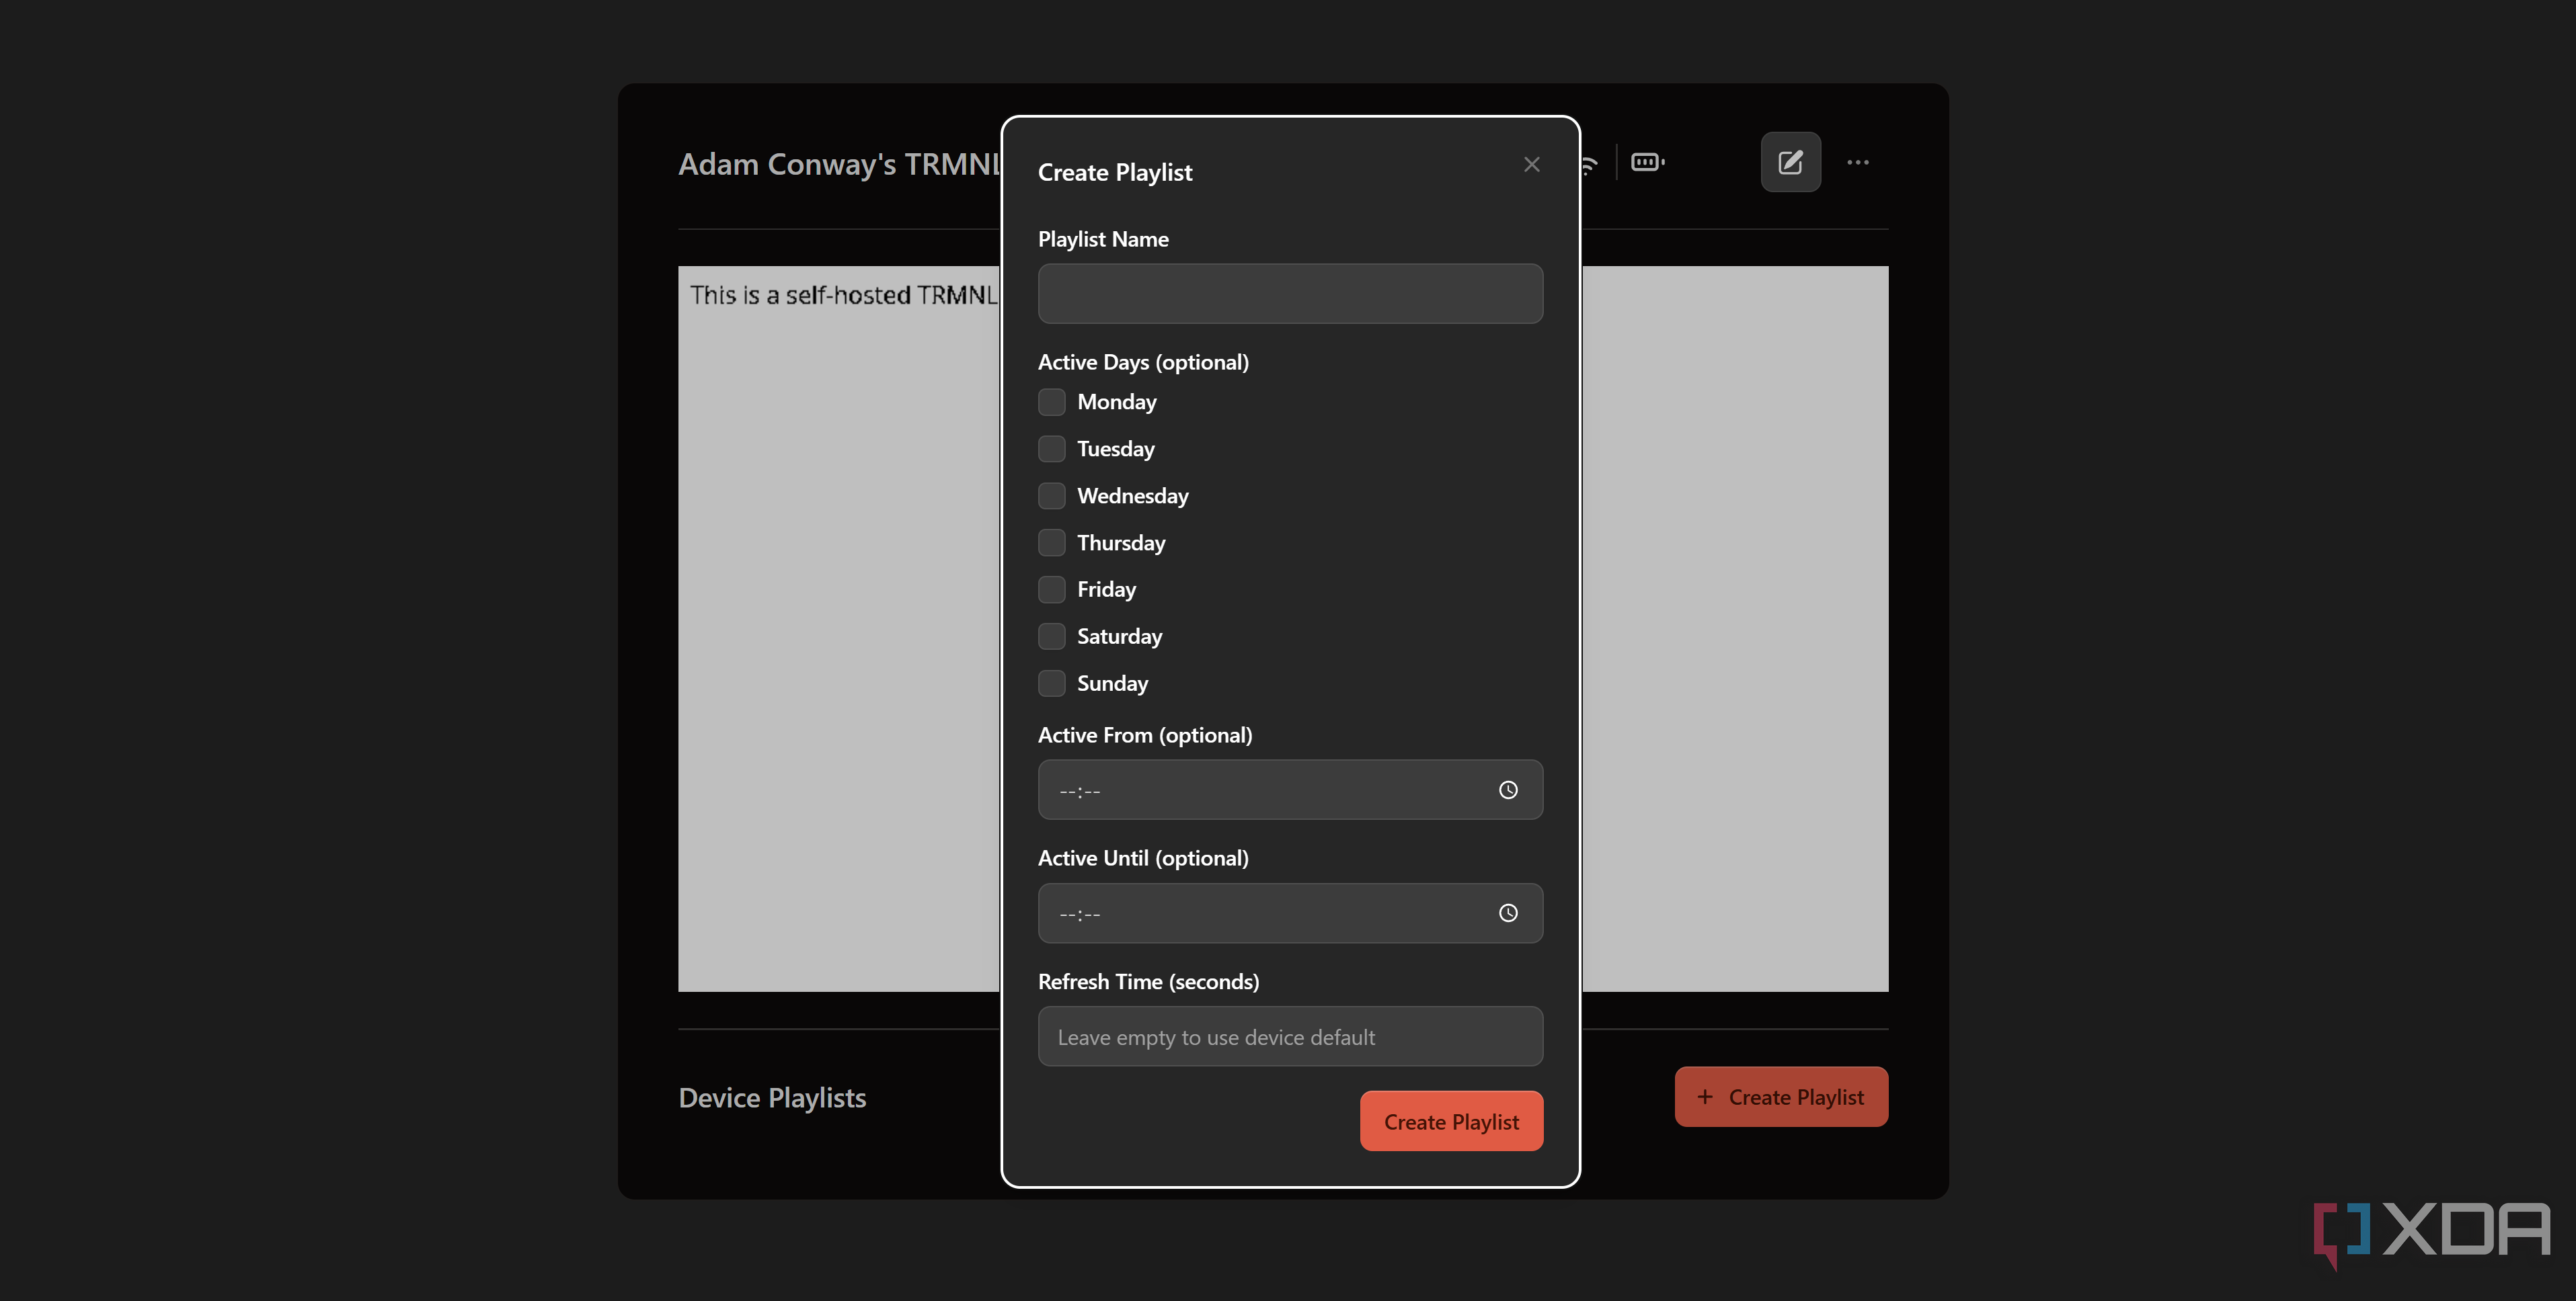Viewport: 2576px width, 1301px height.
Task: Enable the Wednesday checkbox
Action: coord(1051,496)
